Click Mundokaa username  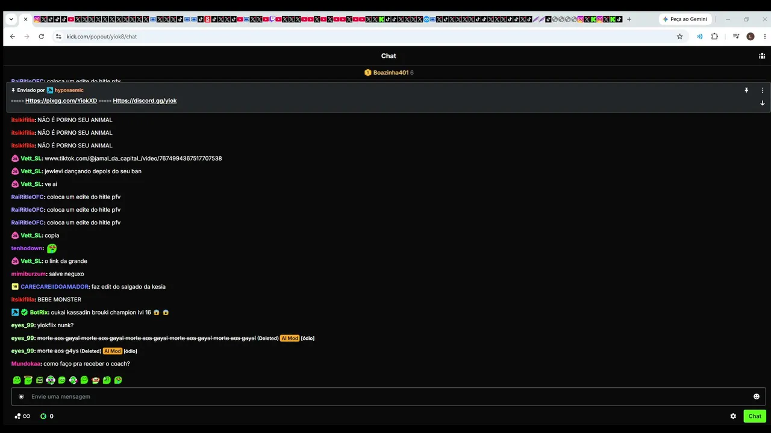tap(26, 364)
